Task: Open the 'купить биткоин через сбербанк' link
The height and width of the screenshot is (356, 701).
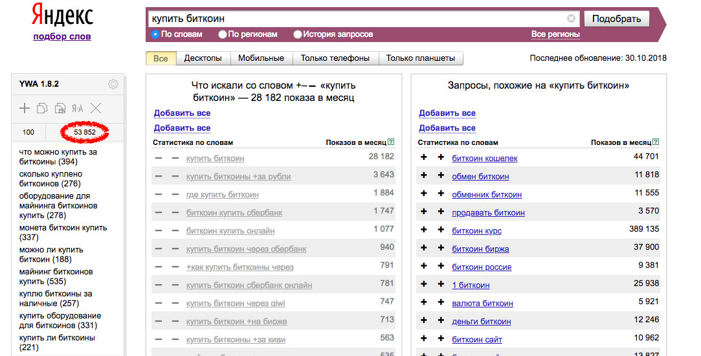Action: click(x=247, y=249)
